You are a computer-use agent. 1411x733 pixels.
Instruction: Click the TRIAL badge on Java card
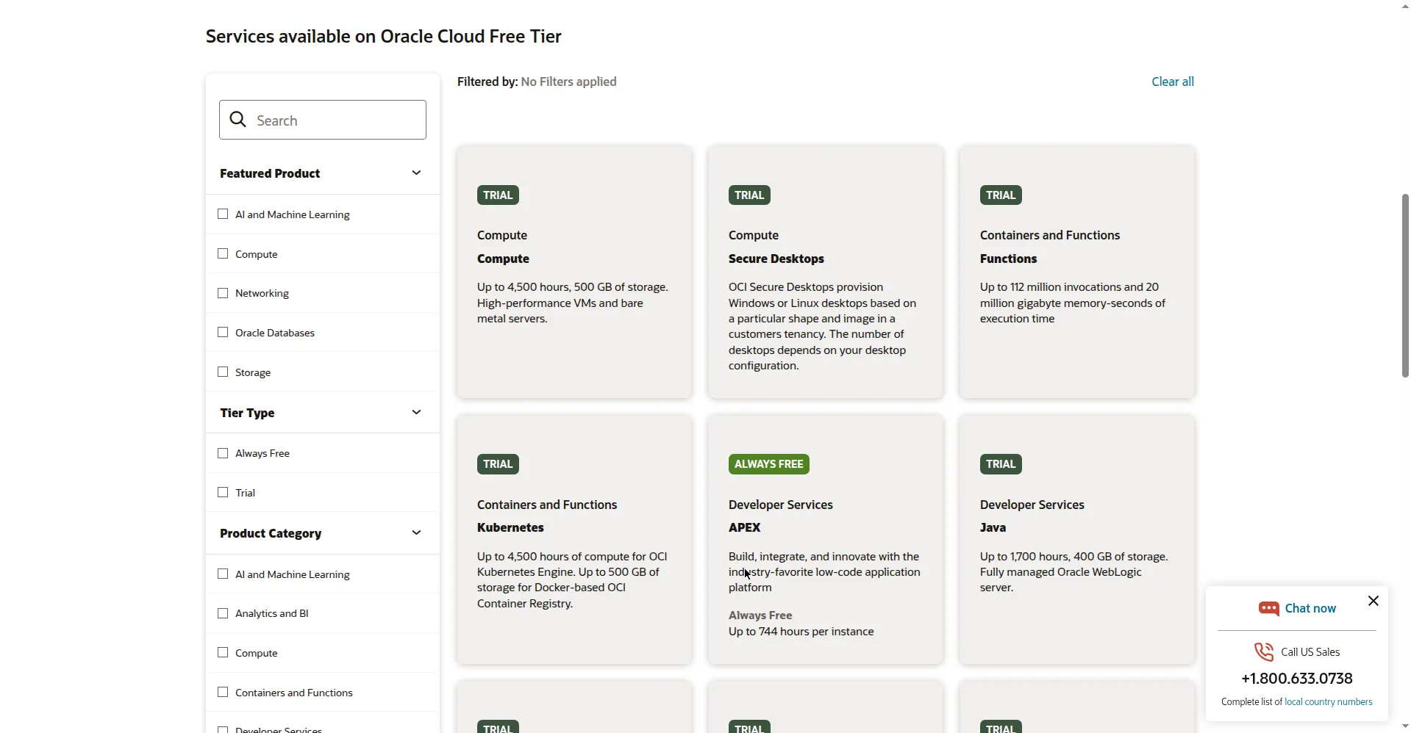tap(1001, 464)
